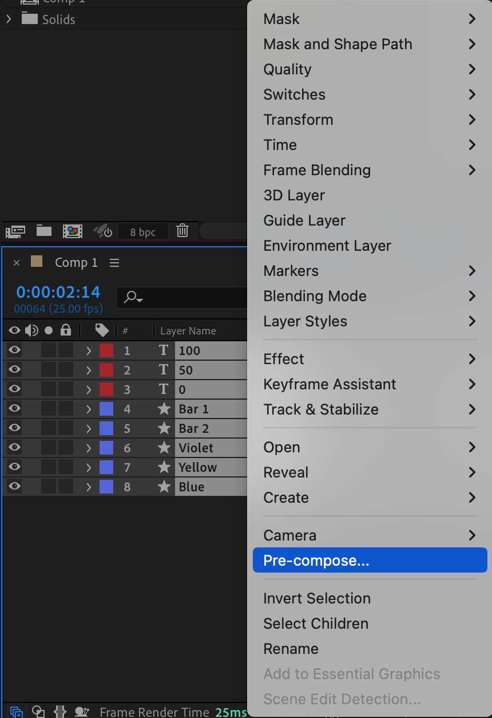The width and height of the screenshot is (492, 718).
Task: Delete selected project item with trash icon
Action: coord(182,231)
